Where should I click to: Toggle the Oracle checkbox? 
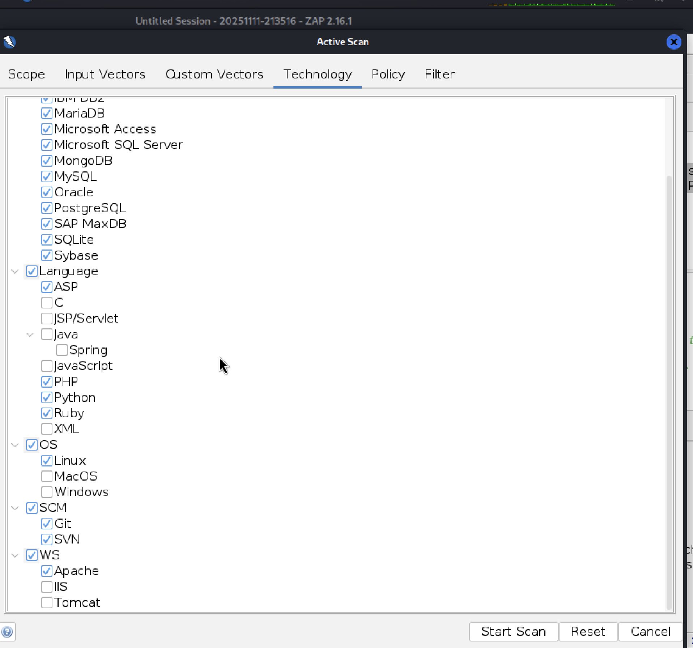(47, 192)
